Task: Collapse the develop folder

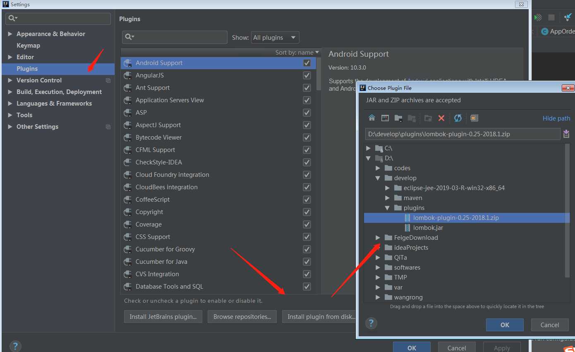Action: (378, 178)
